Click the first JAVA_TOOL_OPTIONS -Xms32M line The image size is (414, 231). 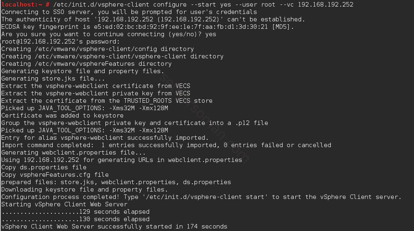pyautogui.click(x=84, y=108)
